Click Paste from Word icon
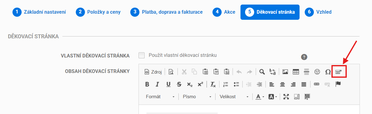372x114 pixels. click(x=226, y=72)
